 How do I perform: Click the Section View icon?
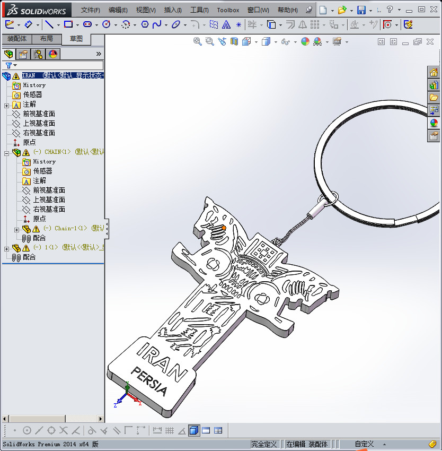point(234,42)
